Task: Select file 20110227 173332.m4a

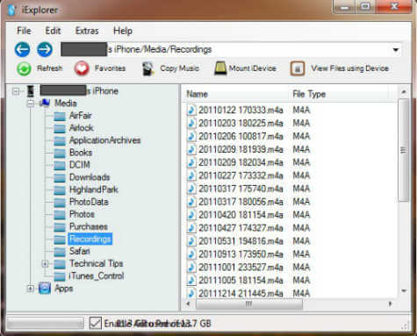Action: (241, 175)
